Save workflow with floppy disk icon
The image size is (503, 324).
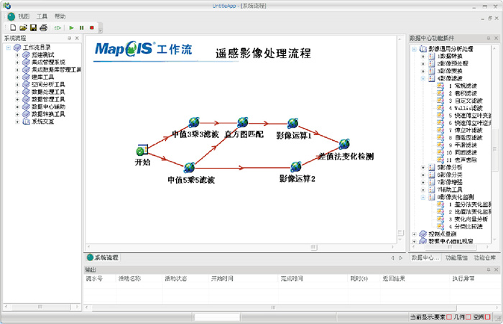pyautogui.click(x=33, y=27)
